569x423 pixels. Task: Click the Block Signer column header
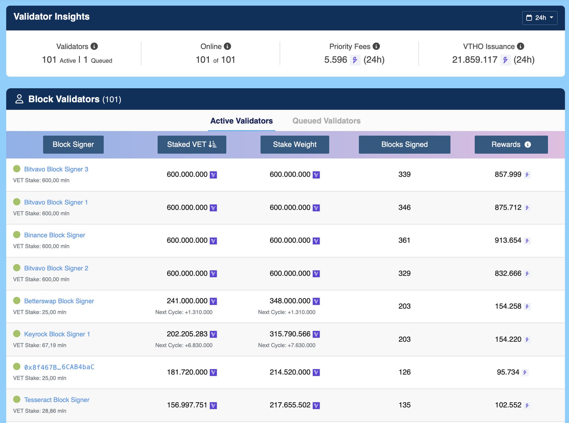point(73,145)
